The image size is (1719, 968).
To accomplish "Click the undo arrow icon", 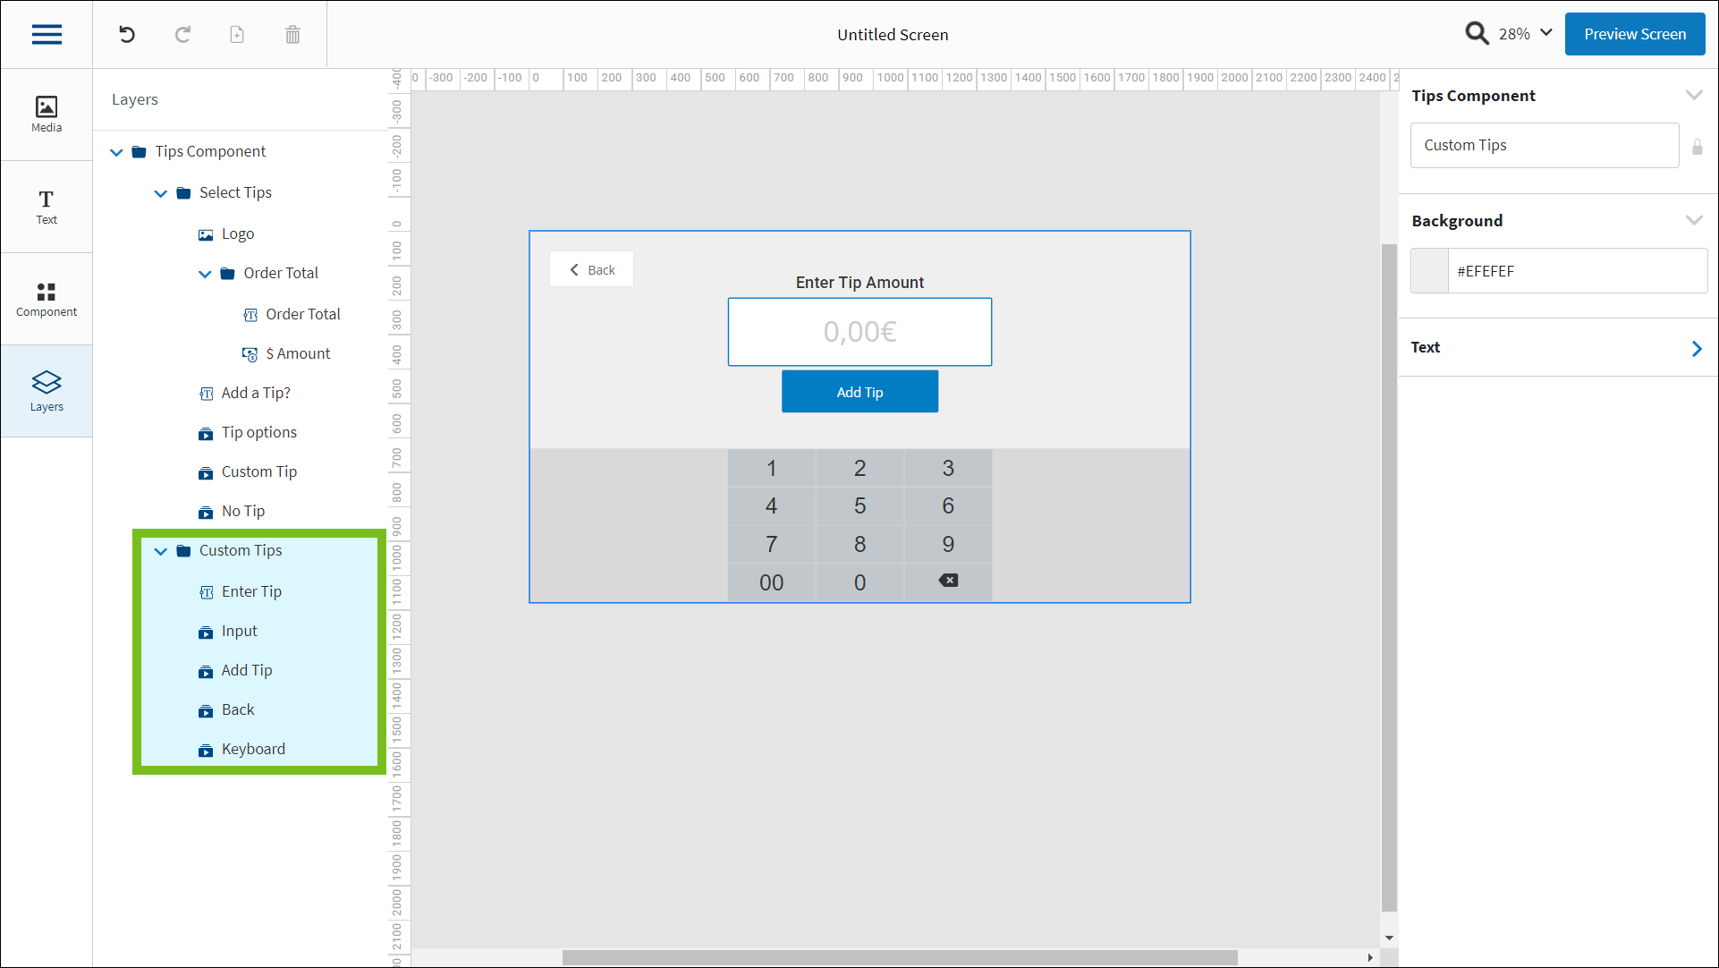I will coord(127,35).
